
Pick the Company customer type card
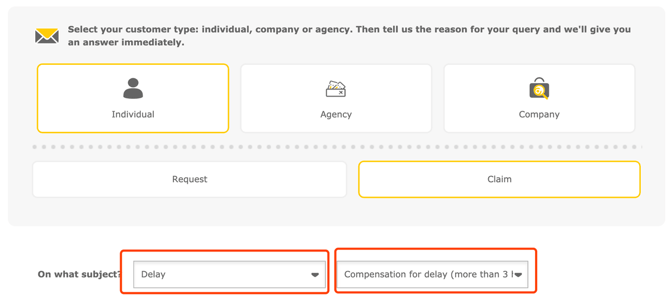539,98
